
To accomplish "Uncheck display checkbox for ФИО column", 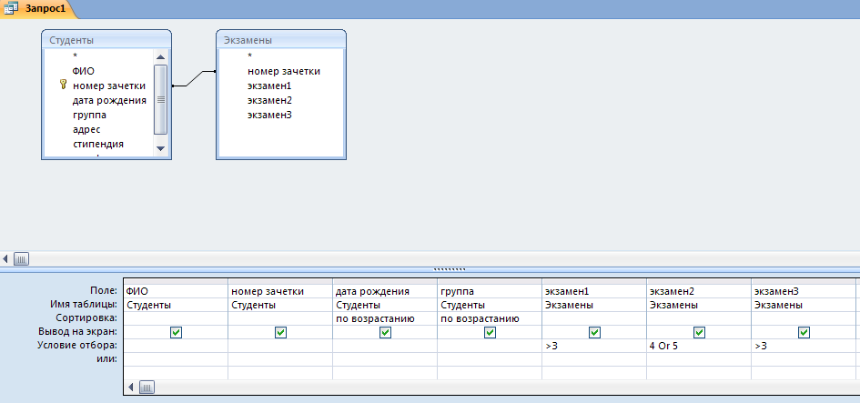I will tap(176, 332).
